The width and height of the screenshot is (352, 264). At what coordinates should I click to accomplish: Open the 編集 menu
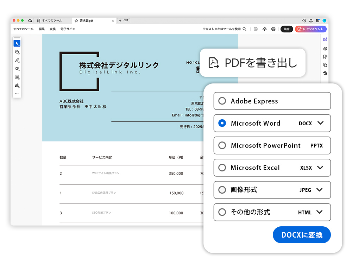point(42,29)
